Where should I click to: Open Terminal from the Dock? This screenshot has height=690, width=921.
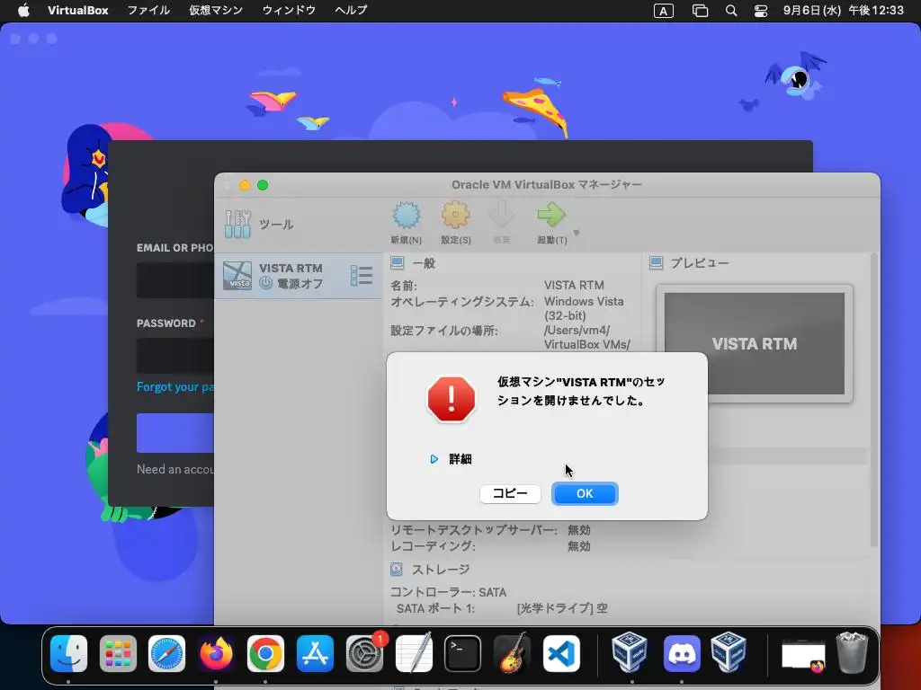click(463, 653)
